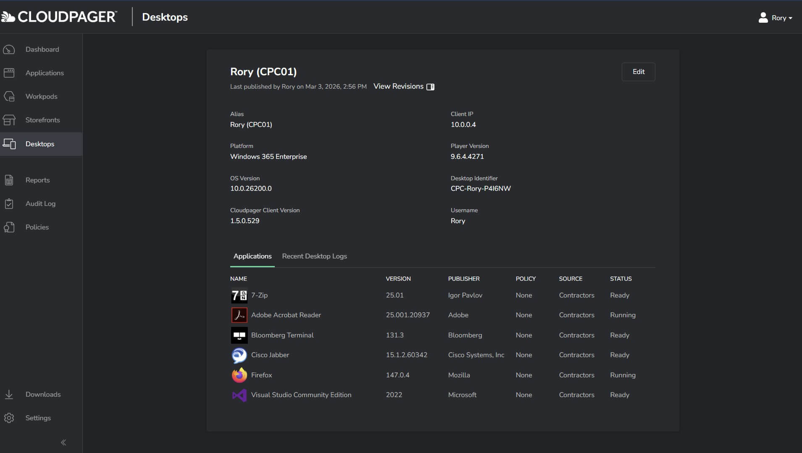Click the Adobe Acrobat Reader icon
The height and width of the screenshot is (453, 802).
(239, 315)
